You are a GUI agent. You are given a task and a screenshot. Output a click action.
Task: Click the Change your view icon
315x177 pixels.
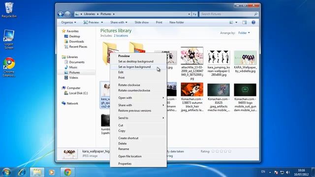pos(231,22)
